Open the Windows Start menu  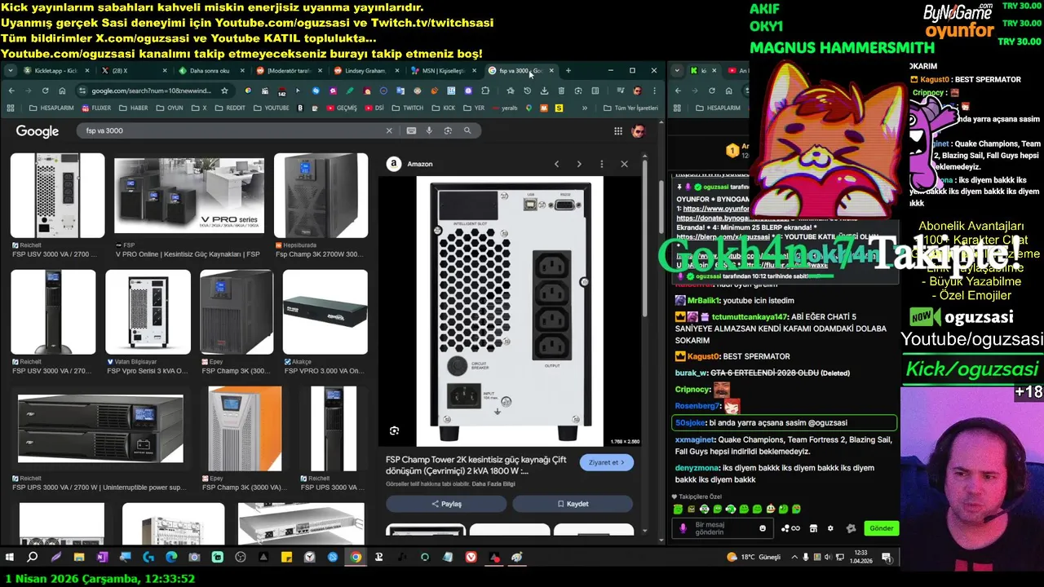10,558
